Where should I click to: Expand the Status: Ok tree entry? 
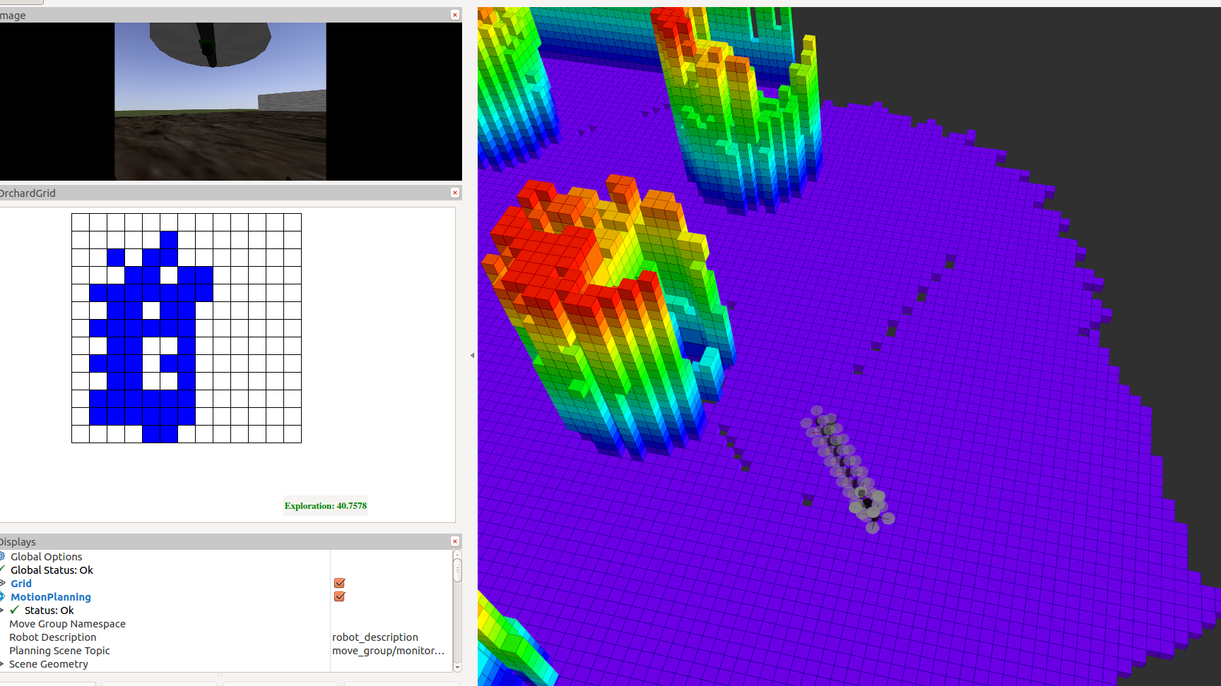3,610
